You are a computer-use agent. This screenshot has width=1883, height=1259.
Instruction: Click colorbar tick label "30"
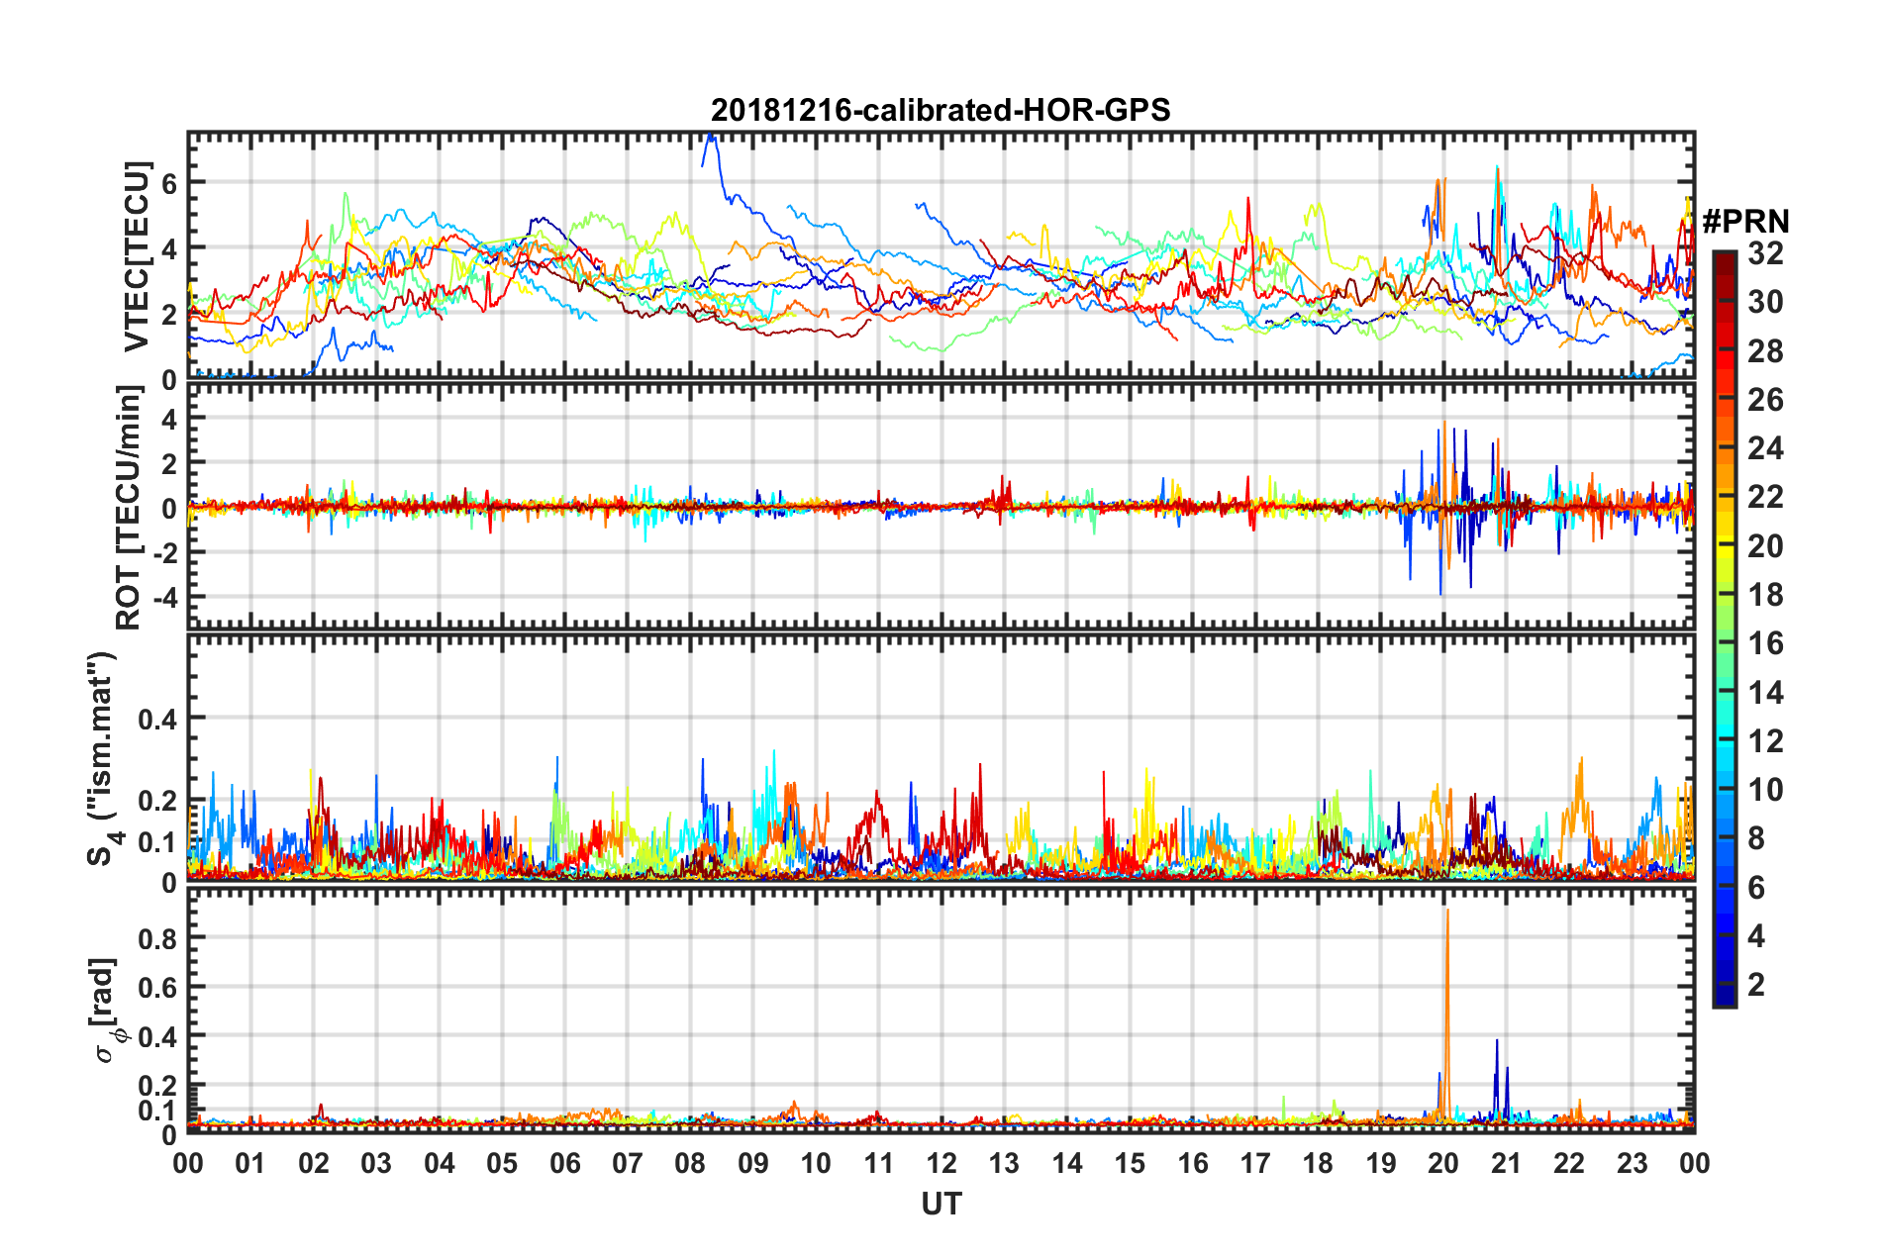(1764, 302)
